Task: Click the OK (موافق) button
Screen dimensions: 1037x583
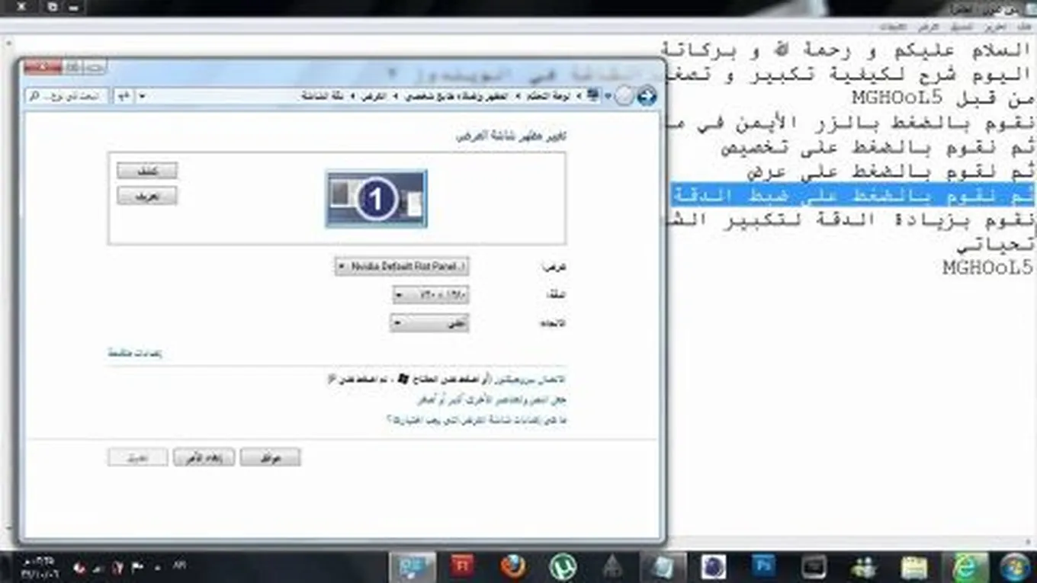Action: point(270,457)
